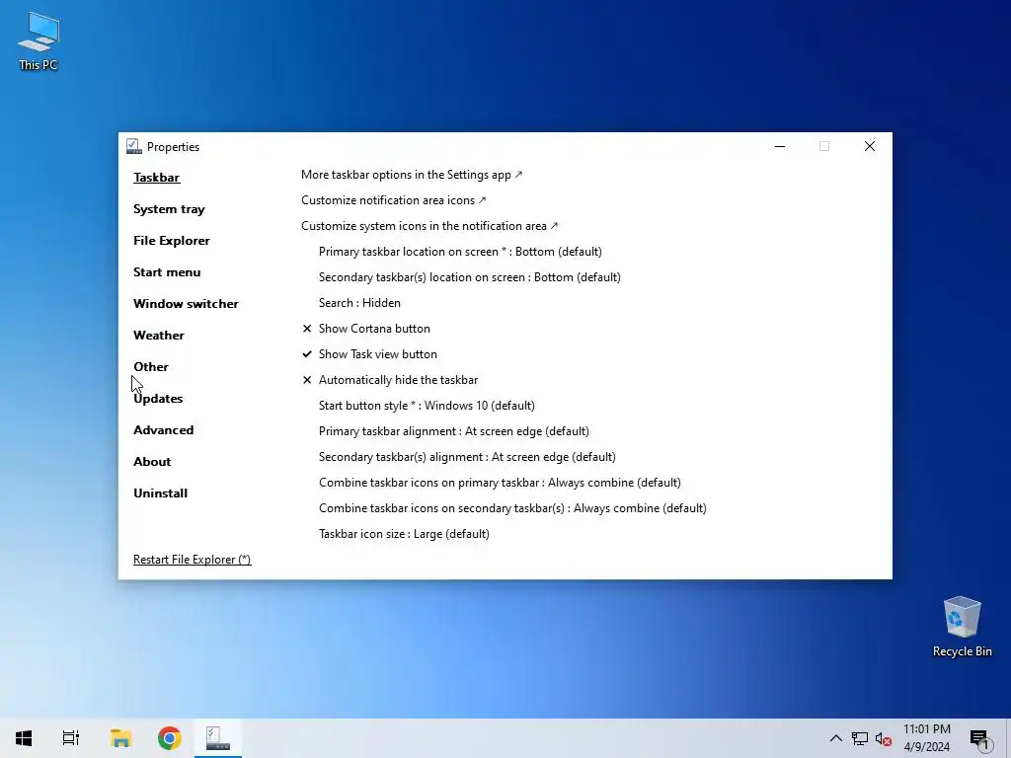Click the This PC desktop icon
The height and width of the screenshot is (758, 1011).
click(39, 40)
